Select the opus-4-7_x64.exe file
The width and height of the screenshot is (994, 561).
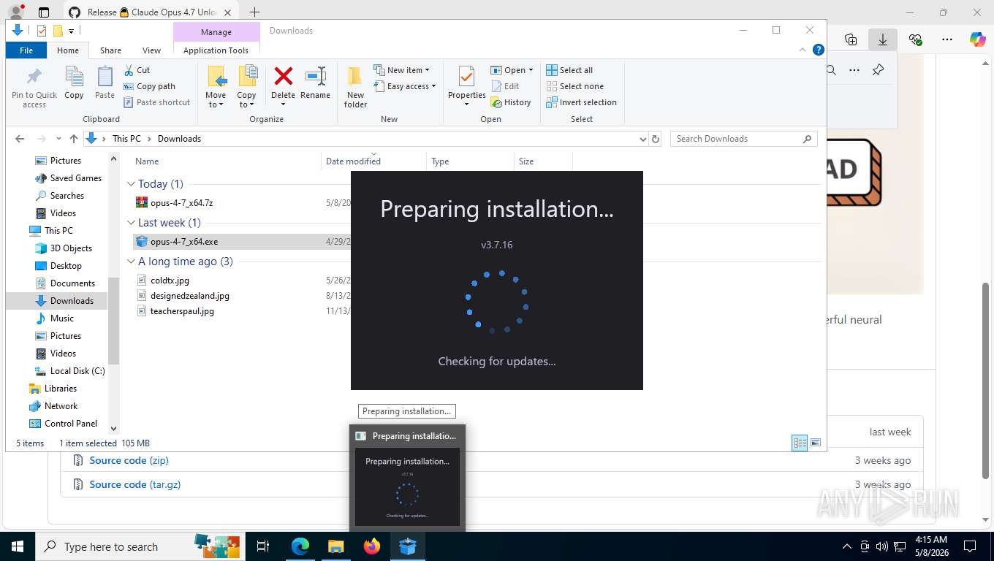coord(184,242)
